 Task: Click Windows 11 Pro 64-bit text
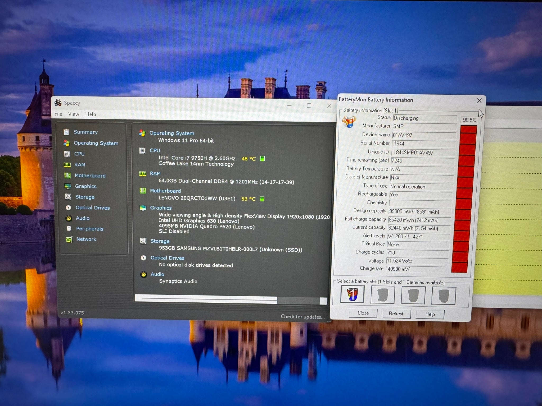click(186, 140)
